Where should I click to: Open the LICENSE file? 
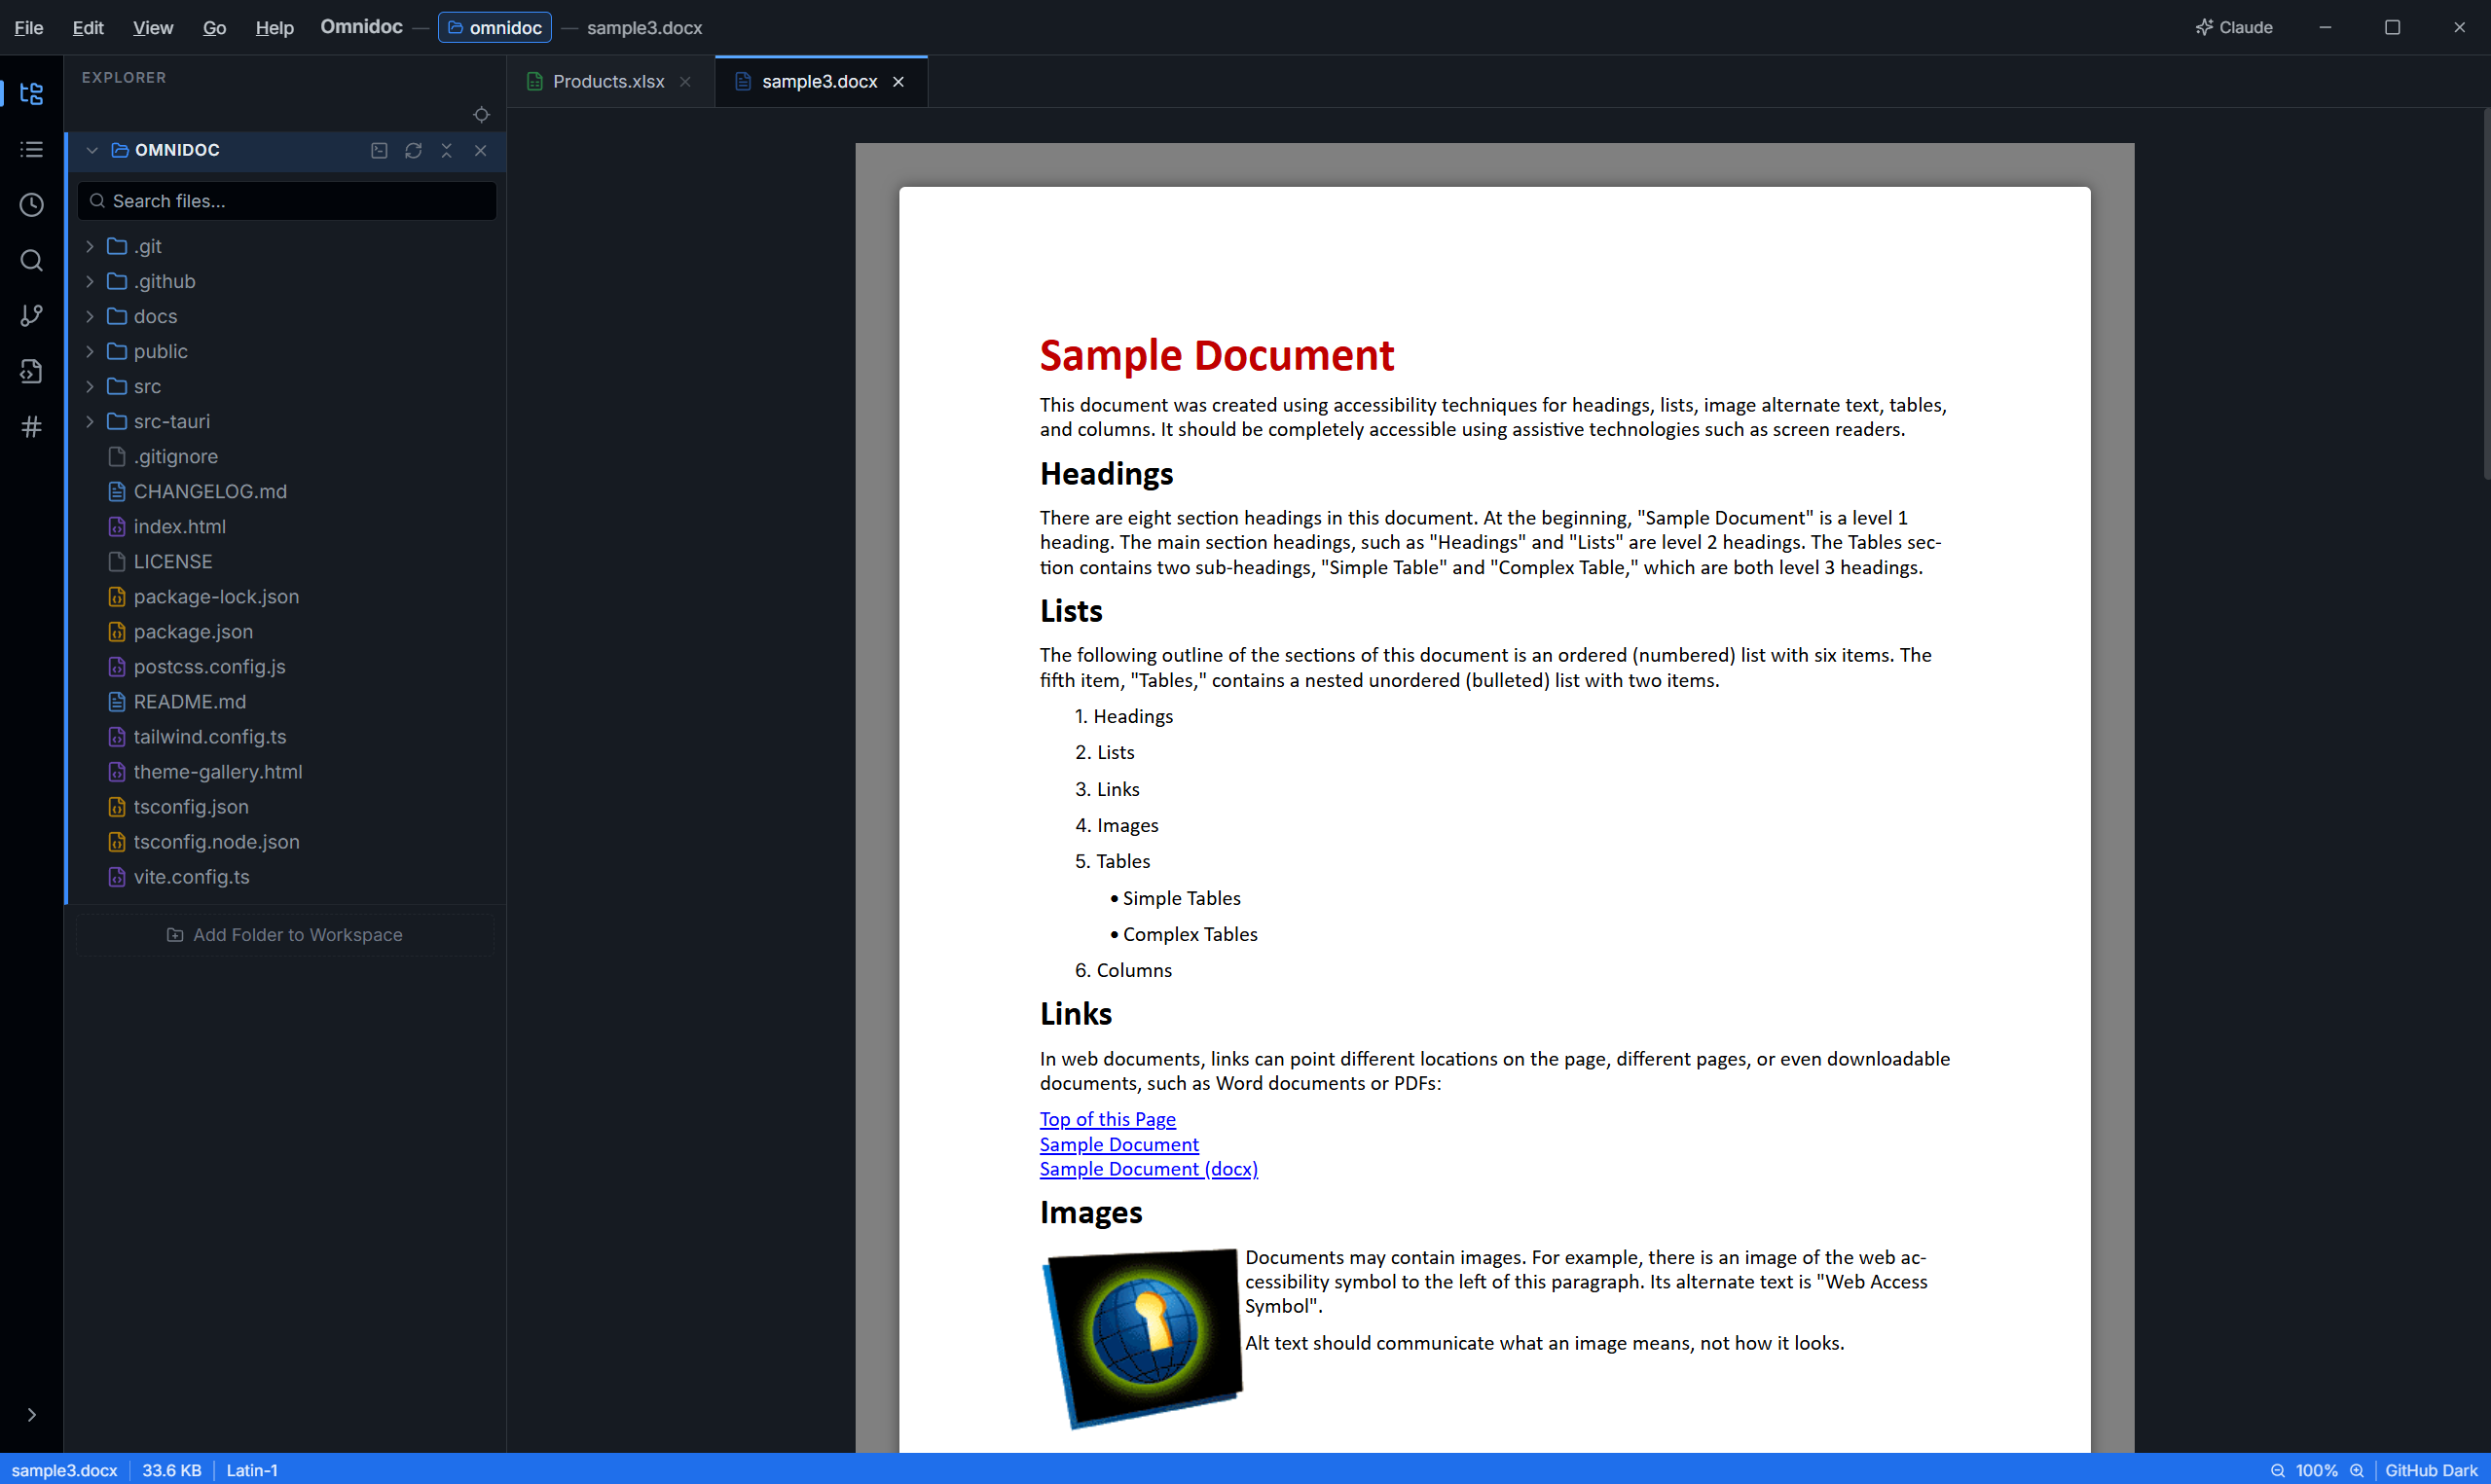coord(287,561)
